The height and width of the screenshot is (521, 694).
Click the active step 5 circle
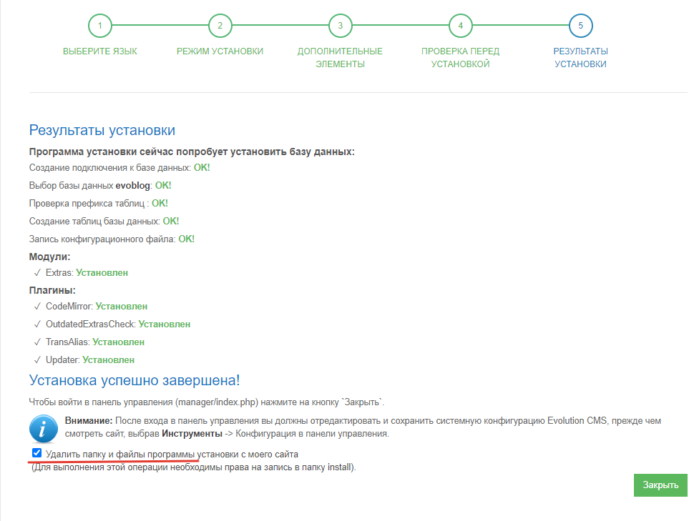click(x=580, y=26)
